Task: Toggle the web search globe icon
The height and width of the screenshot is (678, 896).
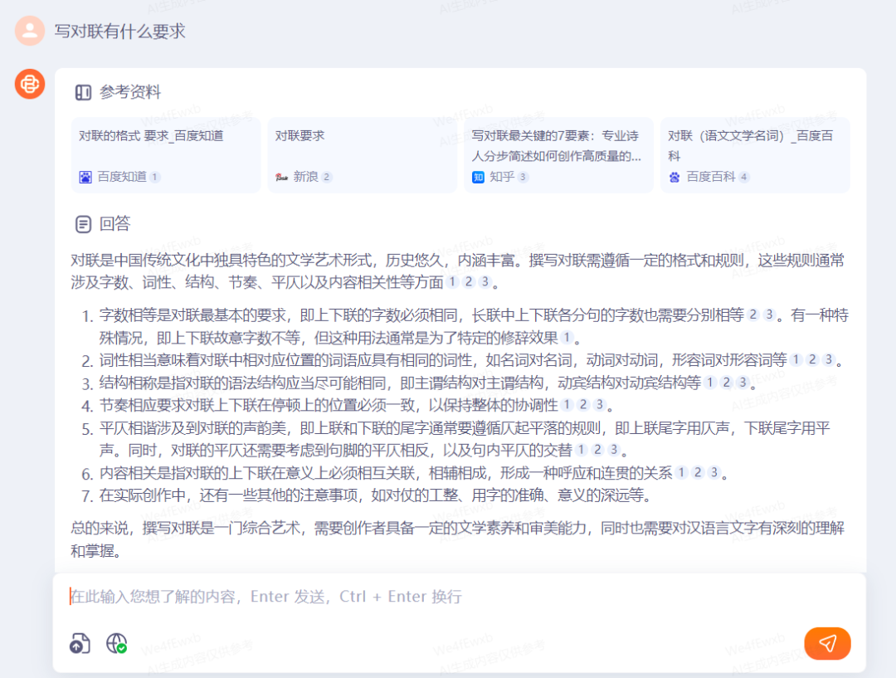Action: click(x=117, y=643)
